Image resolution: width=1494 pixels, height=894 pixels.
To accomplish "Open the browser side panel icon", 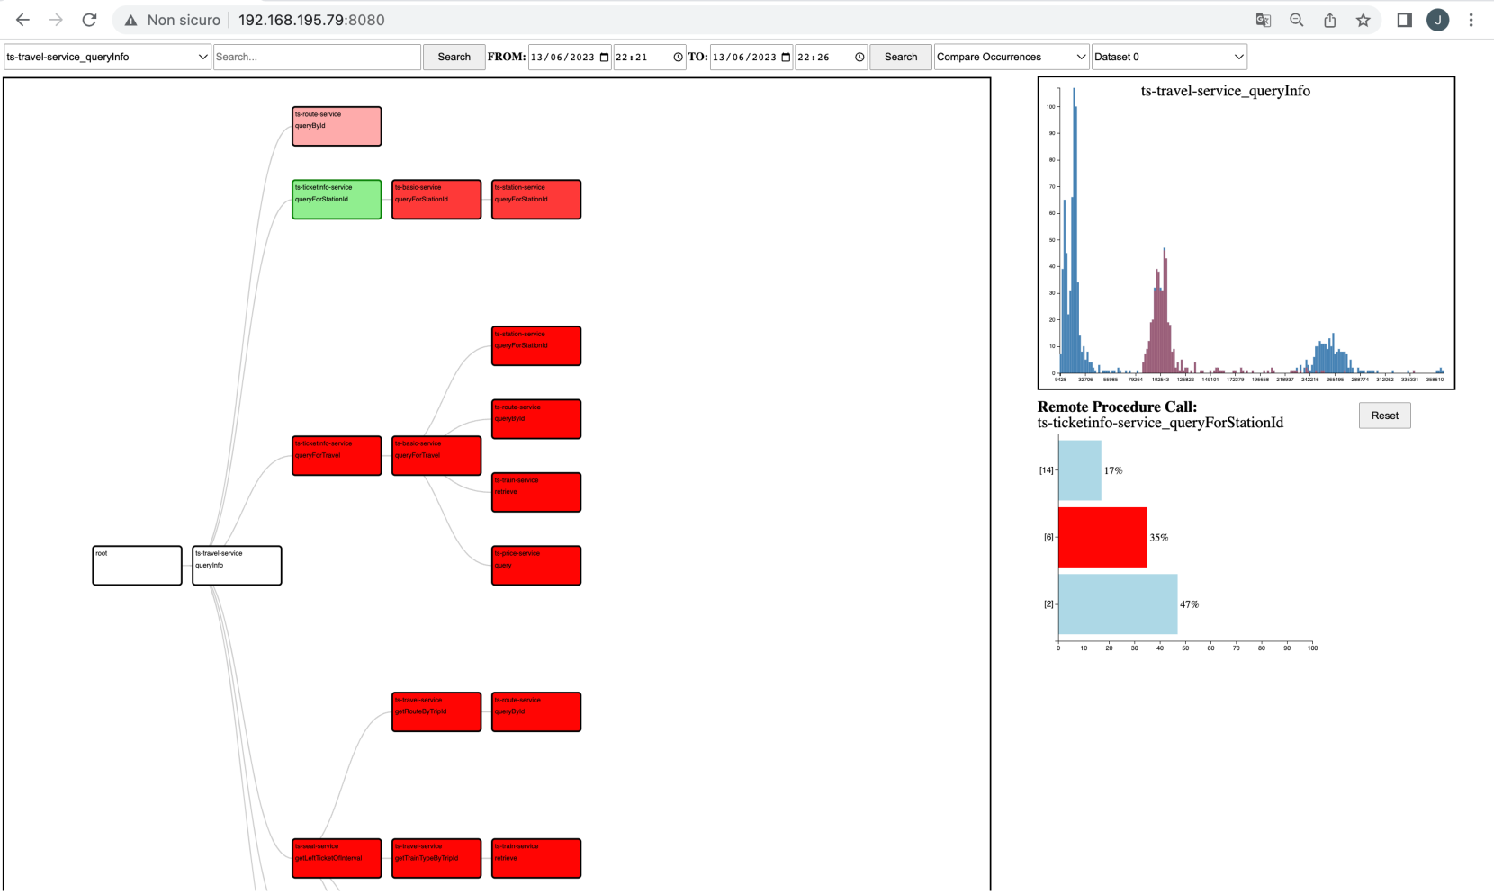I will (x=1404, y=20).
